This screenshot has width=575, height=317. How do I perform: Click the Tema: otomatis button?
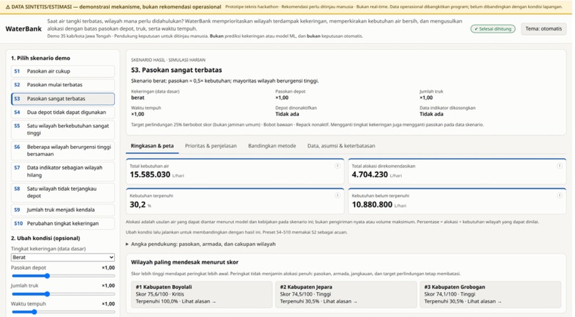[x=544, y=28]
